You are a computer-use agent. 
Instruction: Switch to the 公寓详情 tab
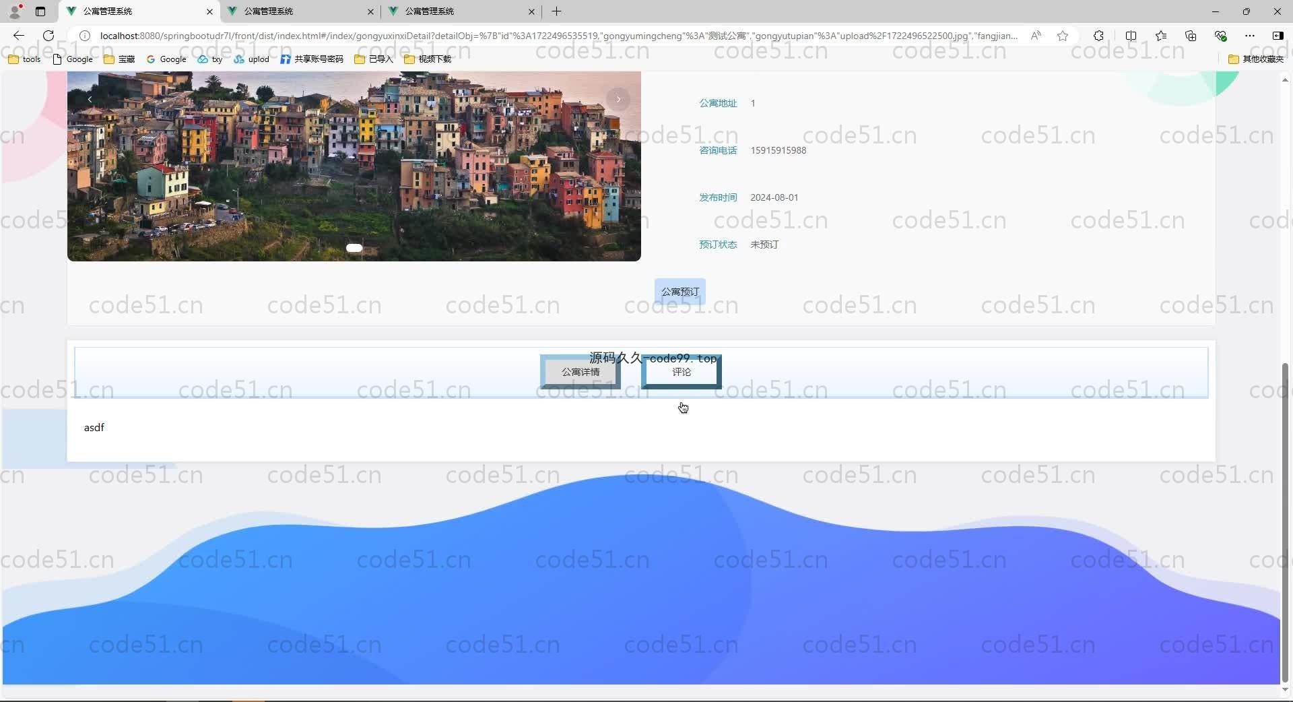[x=581, y=372]
